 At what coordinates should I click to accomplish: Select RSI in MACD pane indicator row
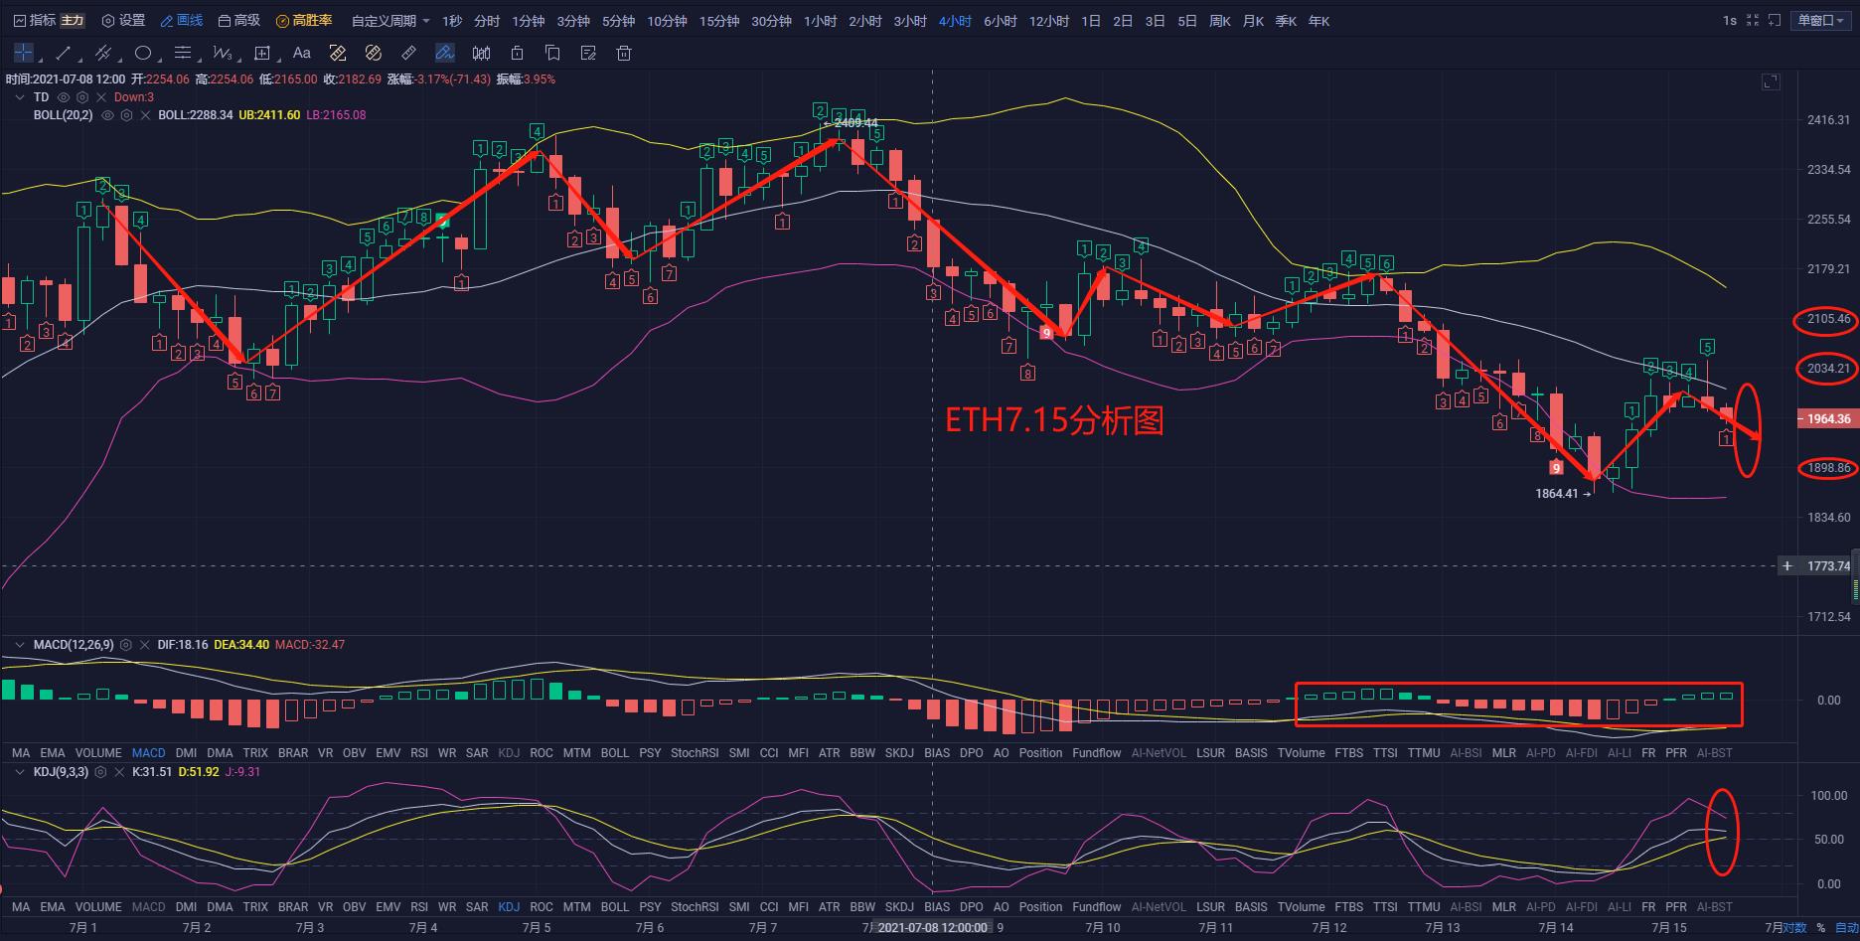tap(419, 753)
